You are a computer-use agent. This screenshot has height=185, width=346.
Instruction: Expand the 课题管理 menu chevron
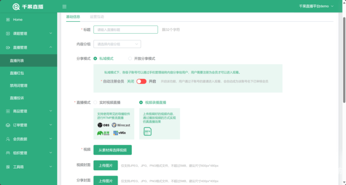(51, 33)
